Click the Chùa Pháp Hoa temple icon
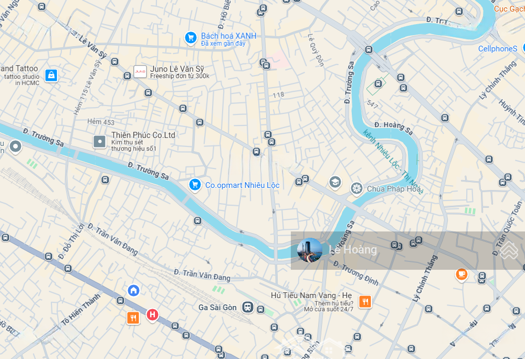This screenshot has width=525, height=359. [357, 188]
